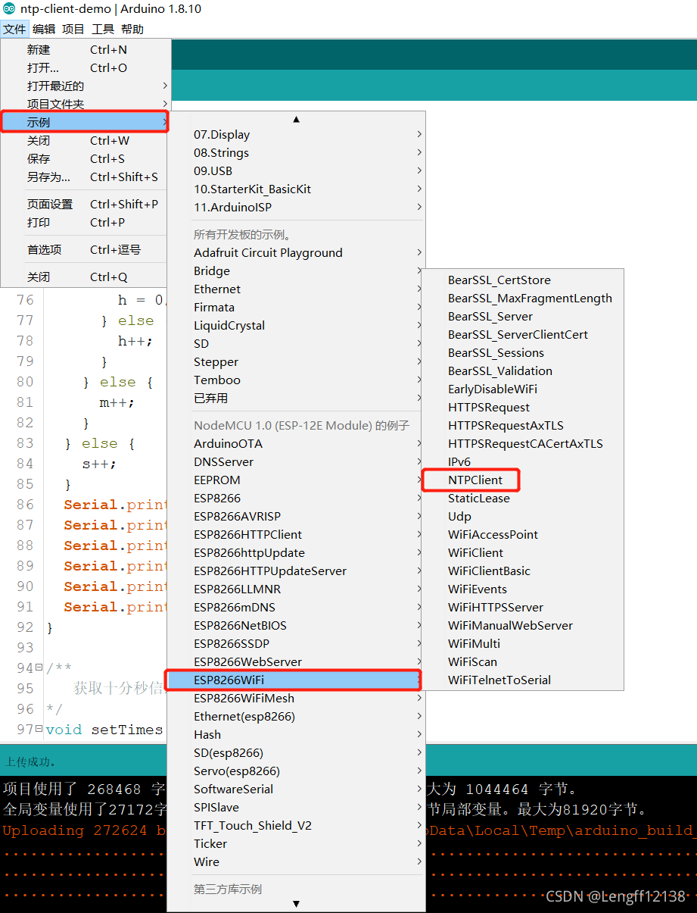Expand the ESP8266httpUpdate examples

[297, 552]
